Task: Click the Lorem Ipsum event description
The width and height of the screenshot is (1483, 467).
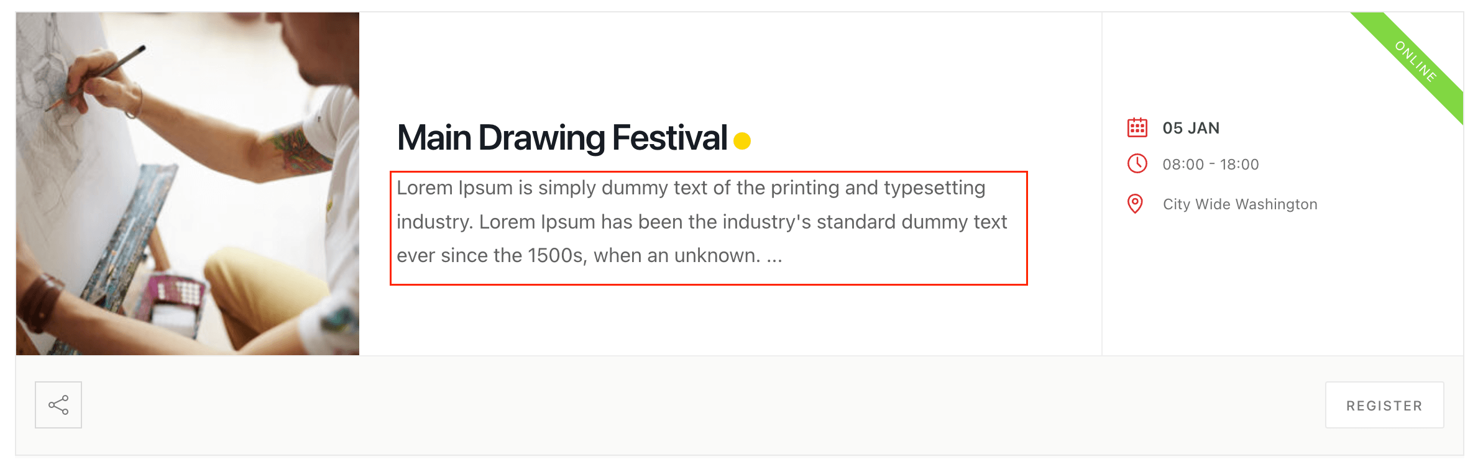Action: 702,222
